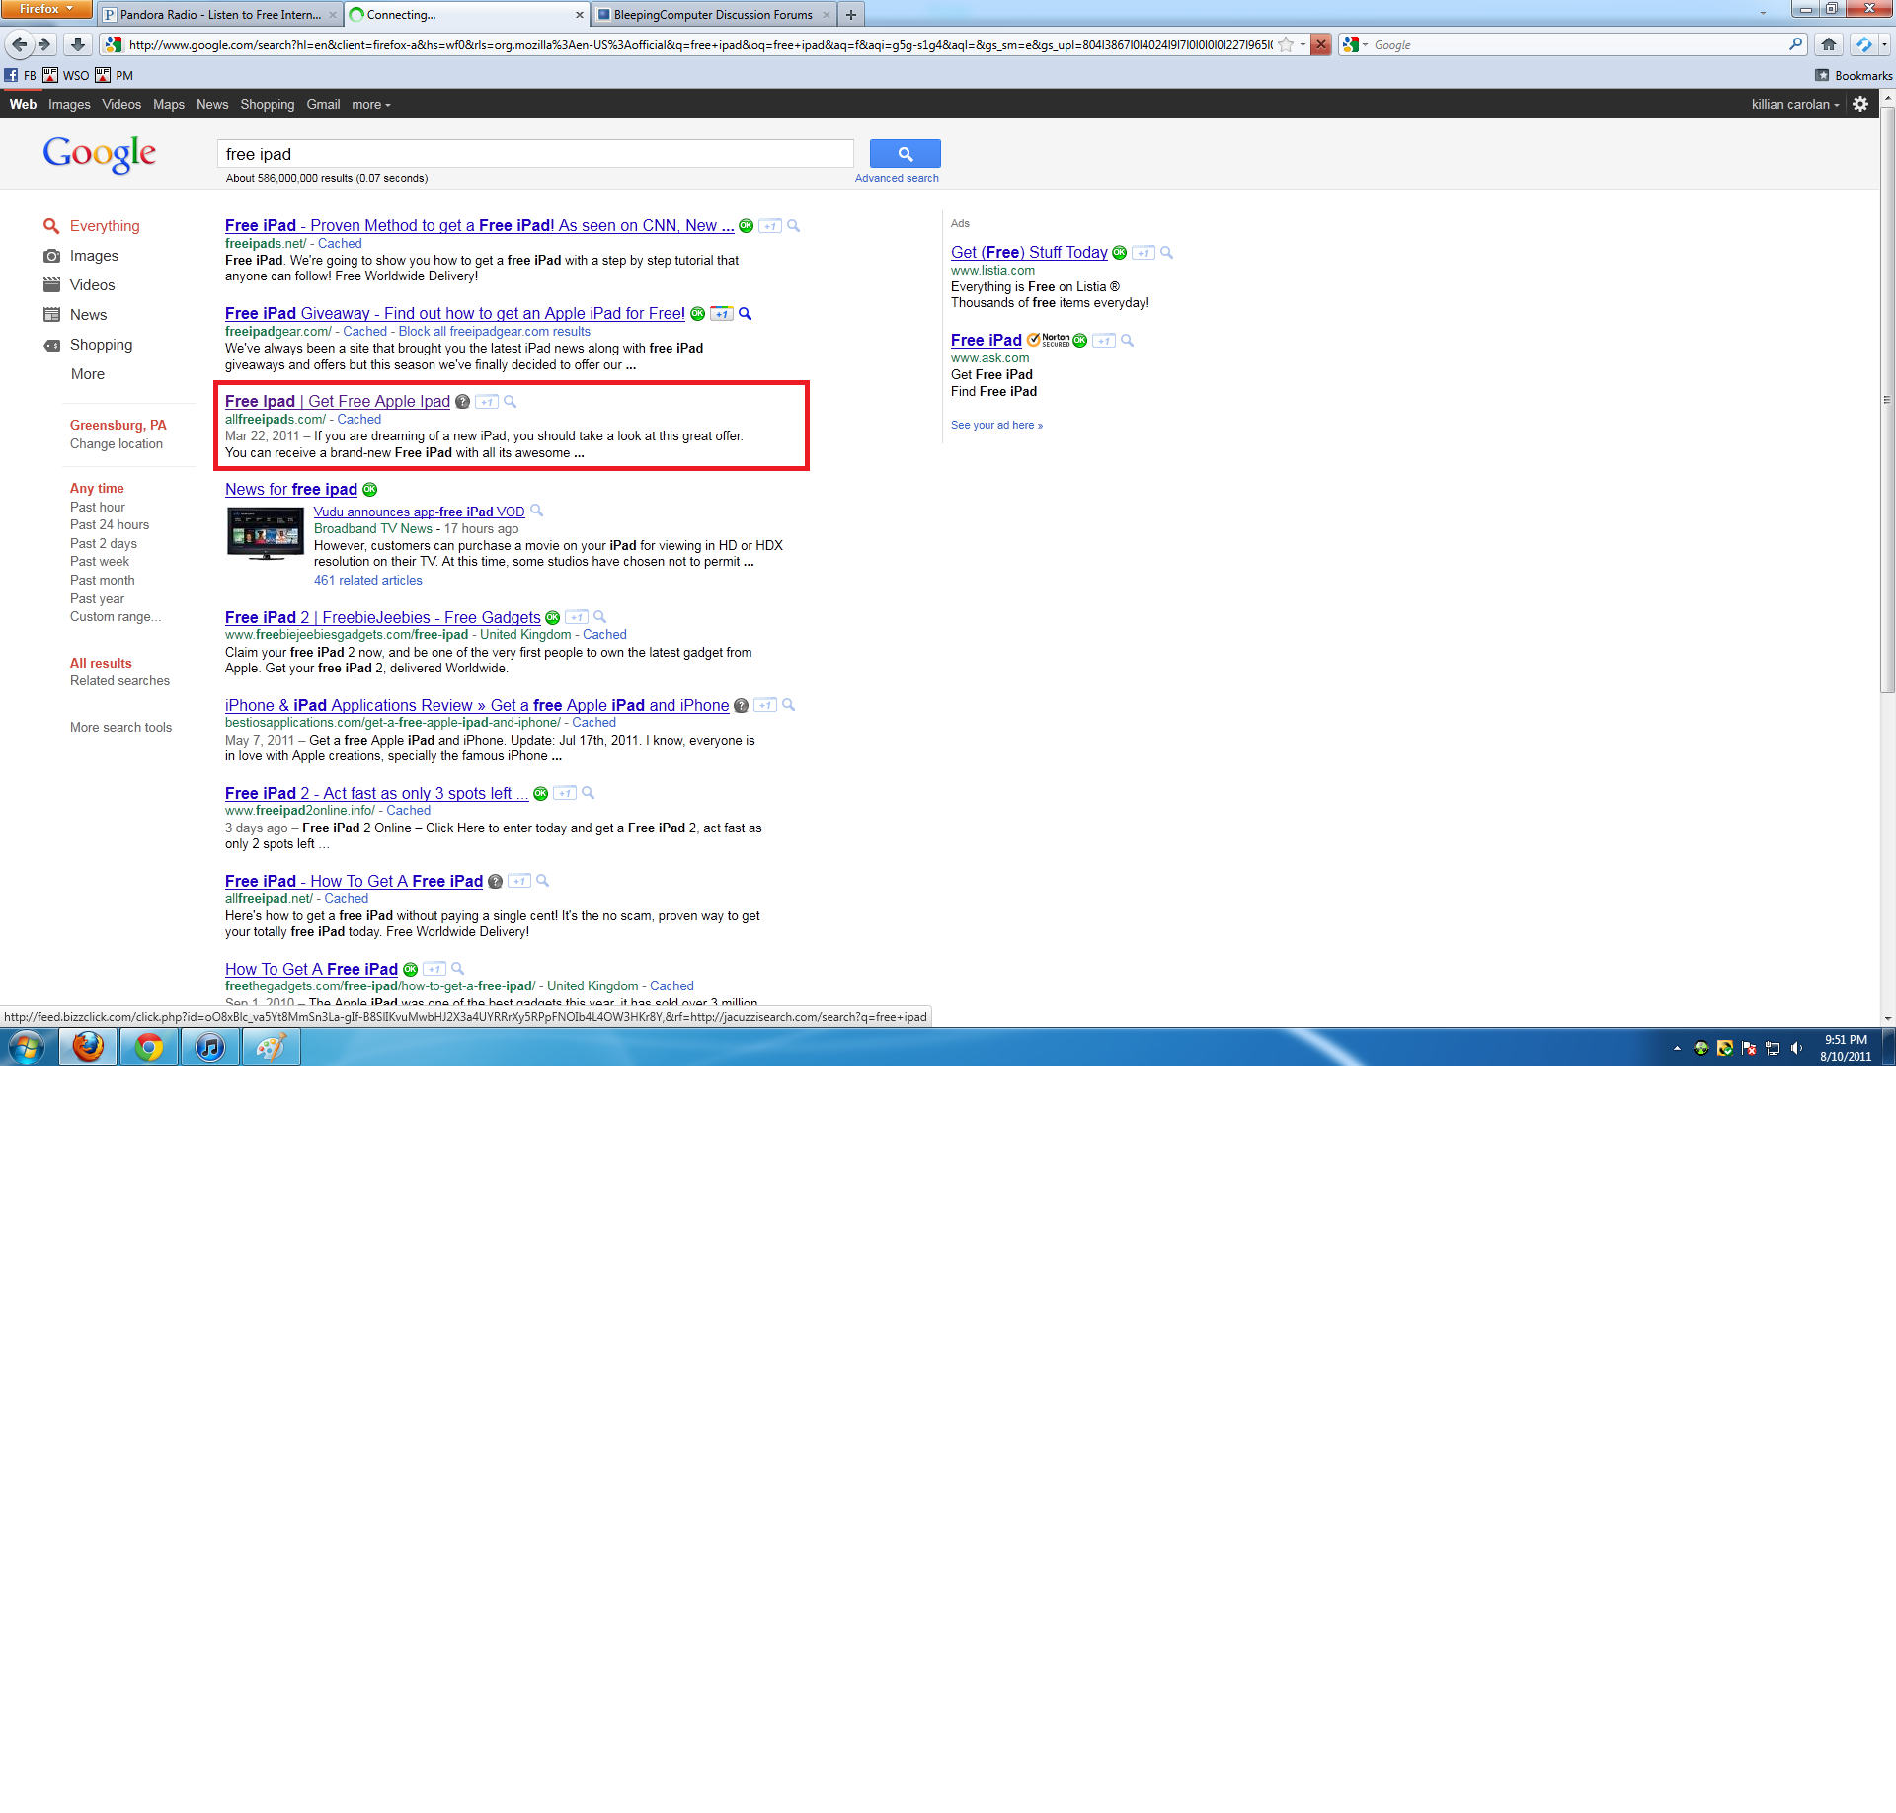Image resolution: width=1896 pixels, height=1813 pixels.
Task: Open the new tab plus button
Action: (850, 15)
